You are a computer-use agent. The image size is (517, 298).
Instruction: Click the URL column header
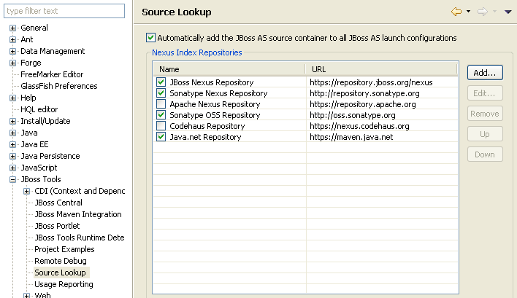pyautogui.click(x=381, y=69)
